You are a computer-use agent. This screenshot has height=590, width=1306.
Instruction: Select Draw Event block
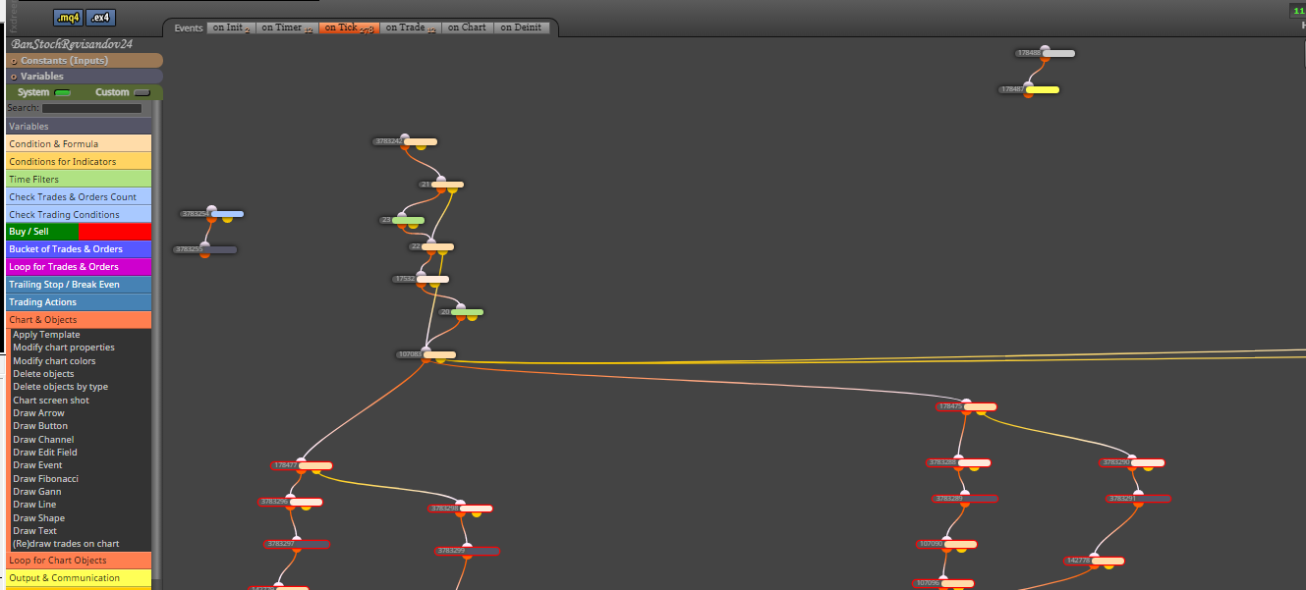(x=37, y=465)
